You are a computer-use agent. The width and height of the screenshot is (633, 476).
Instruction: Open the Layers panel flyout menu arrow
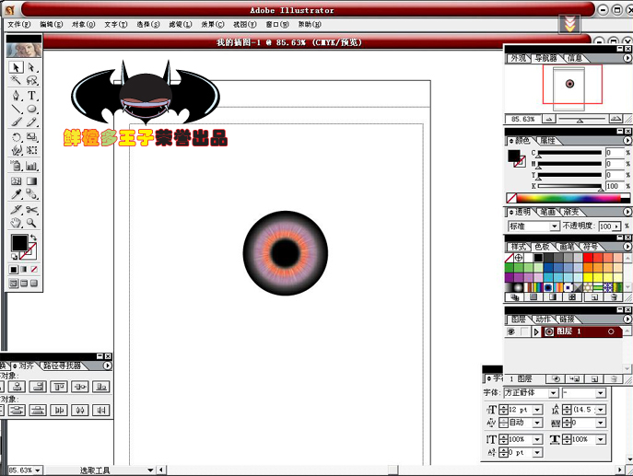tap(627, 319)
